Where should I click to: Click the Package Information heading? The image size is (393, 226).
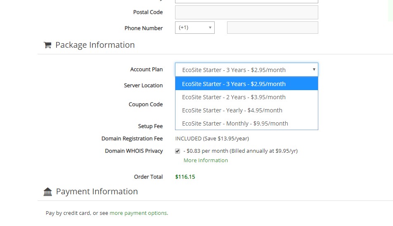[x=95, y=45]
